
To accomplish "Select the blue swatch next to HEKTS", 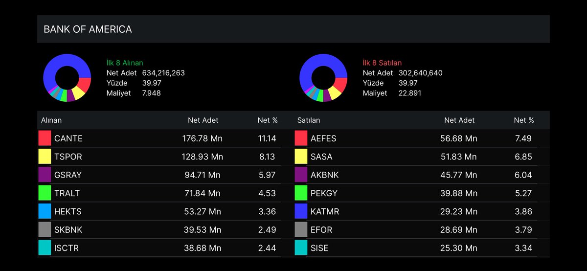I will click(45, 211).
